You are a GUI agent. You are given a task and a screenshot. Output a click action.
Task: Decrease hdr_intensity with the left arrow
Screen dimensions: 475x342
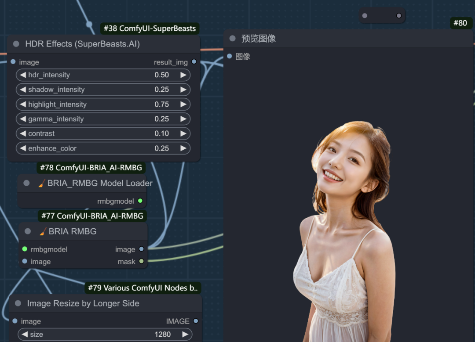pos(23,75)
